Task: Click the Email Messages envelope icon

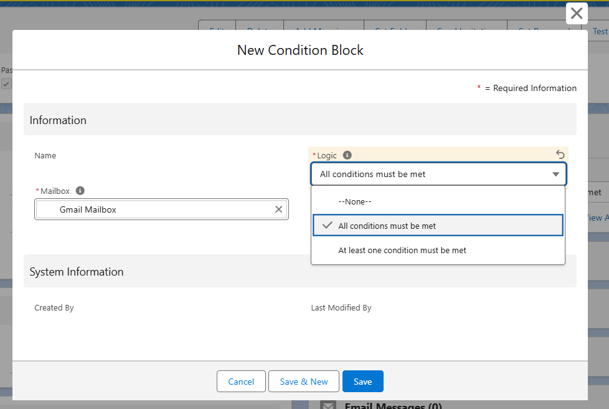Action: pos(328,405)
